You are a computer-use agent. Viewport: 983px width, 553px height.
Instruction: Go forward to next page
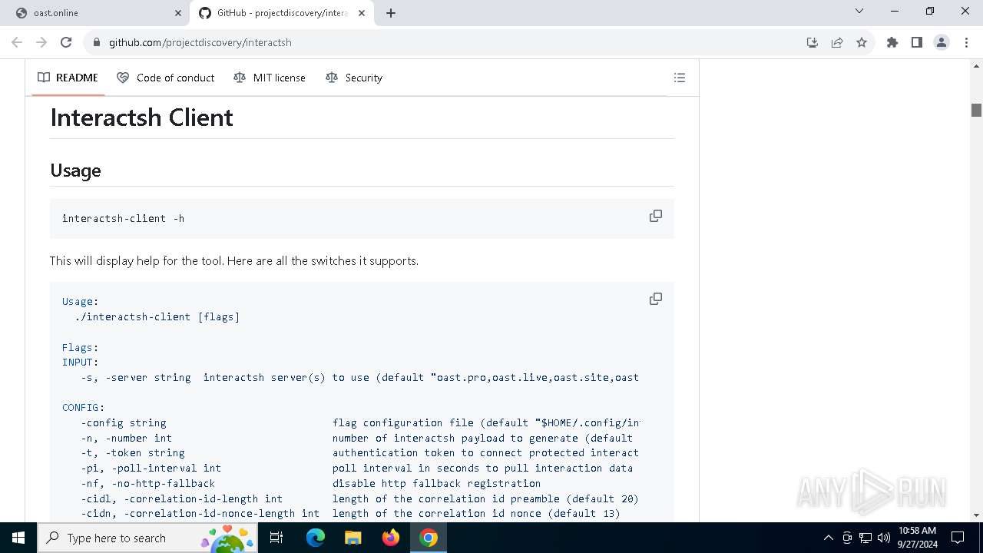(x=41, y=42)
